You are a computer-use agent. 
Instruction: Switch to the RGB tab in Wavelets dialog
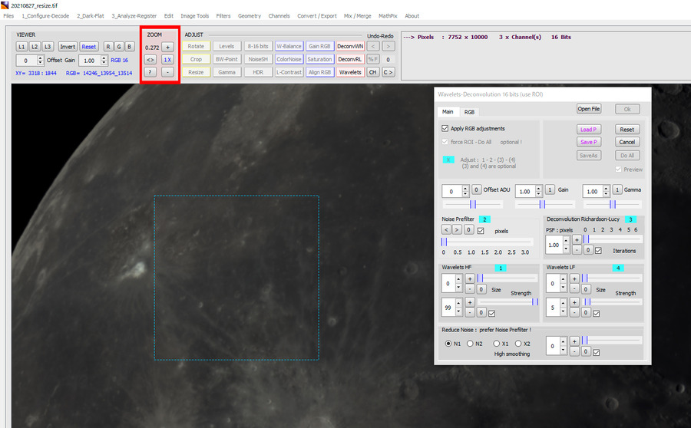(469, 112)
